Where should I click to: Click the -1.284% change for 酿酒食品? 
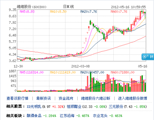coord(50,116)
